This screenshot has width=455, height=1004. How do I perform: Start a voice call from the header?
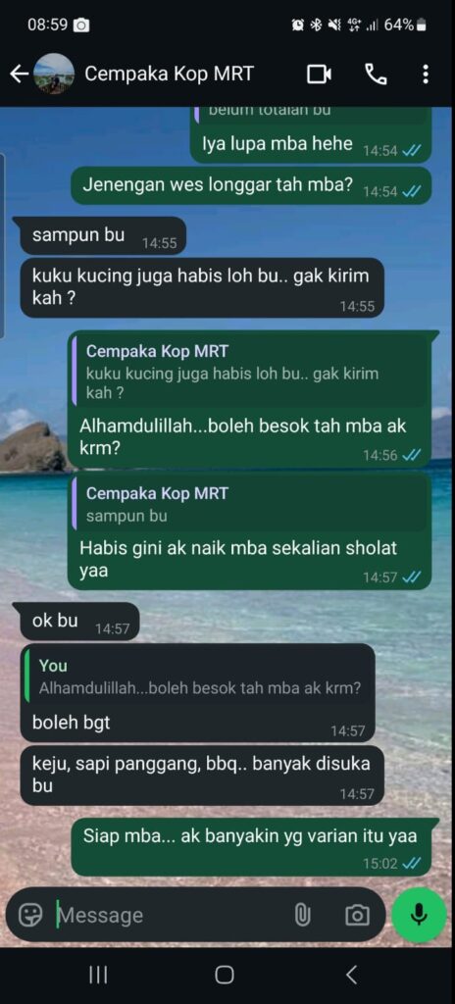click(377, 75)
